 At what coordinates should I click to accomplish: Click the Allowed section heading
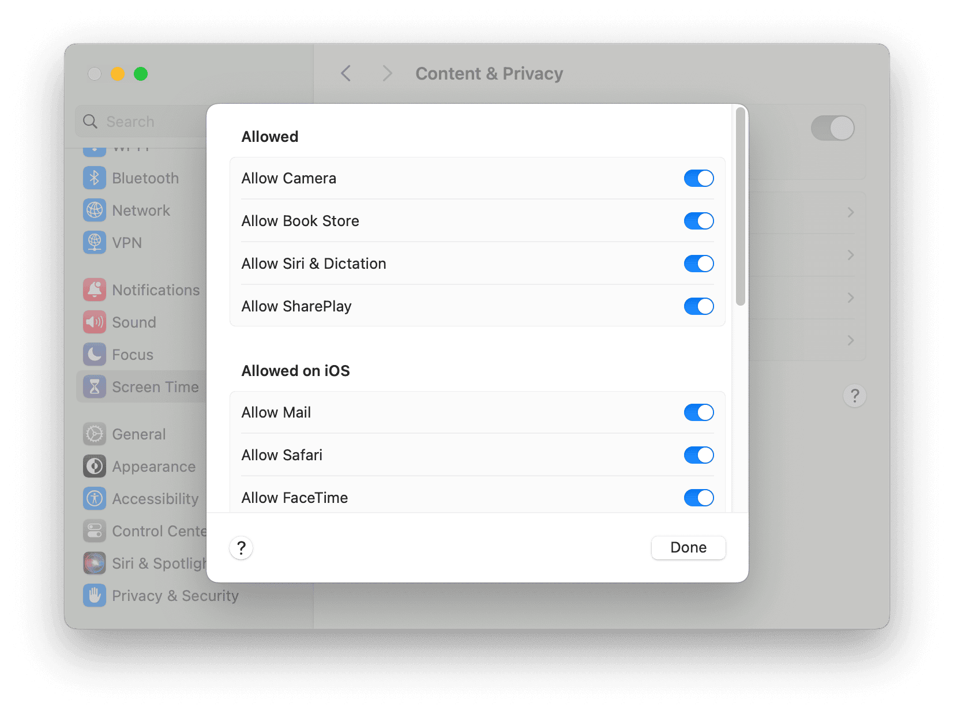point(270,137)
